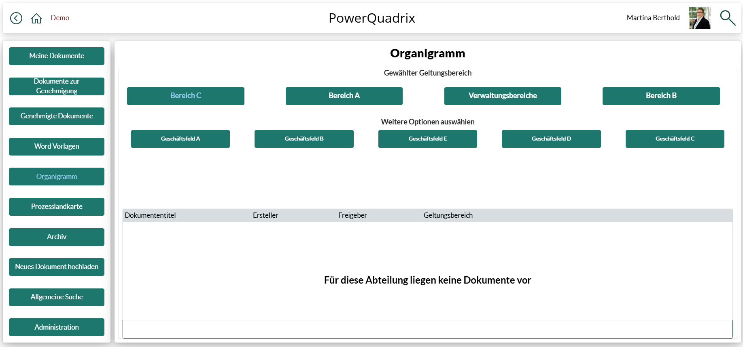Open the Prozesslandkarte
The height and width of the screenshot is (347, 743).
57,207
